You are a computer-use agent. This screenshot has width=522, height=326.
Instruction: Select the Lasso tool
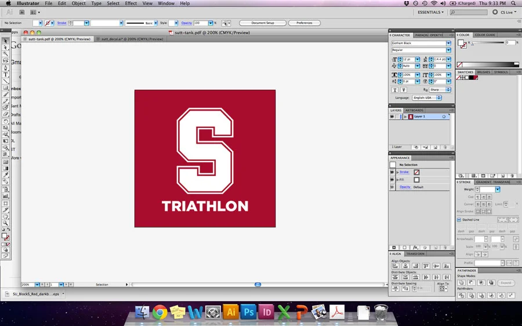pos(5,60)
